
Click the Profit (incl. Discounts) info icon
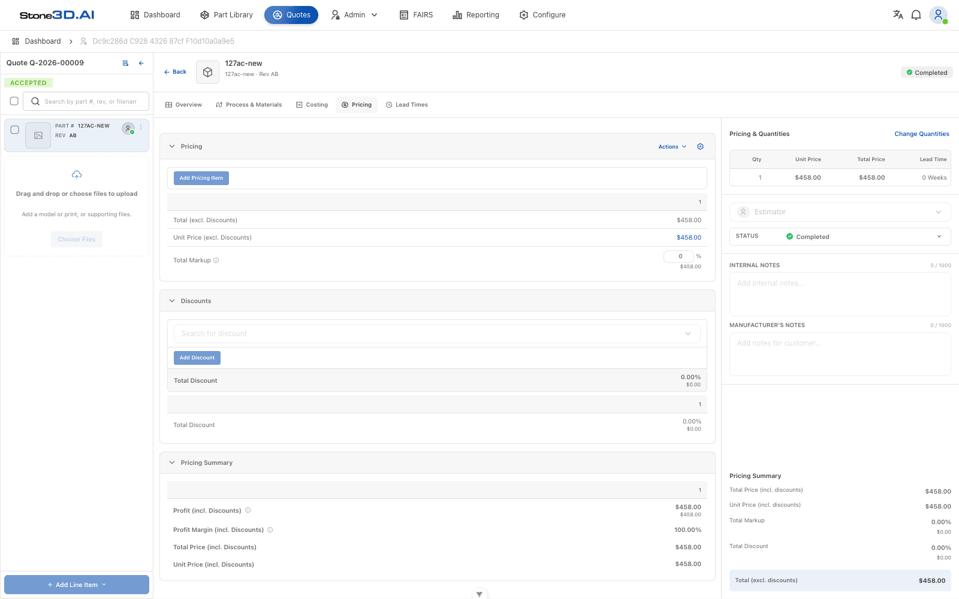tap(248, 510)
